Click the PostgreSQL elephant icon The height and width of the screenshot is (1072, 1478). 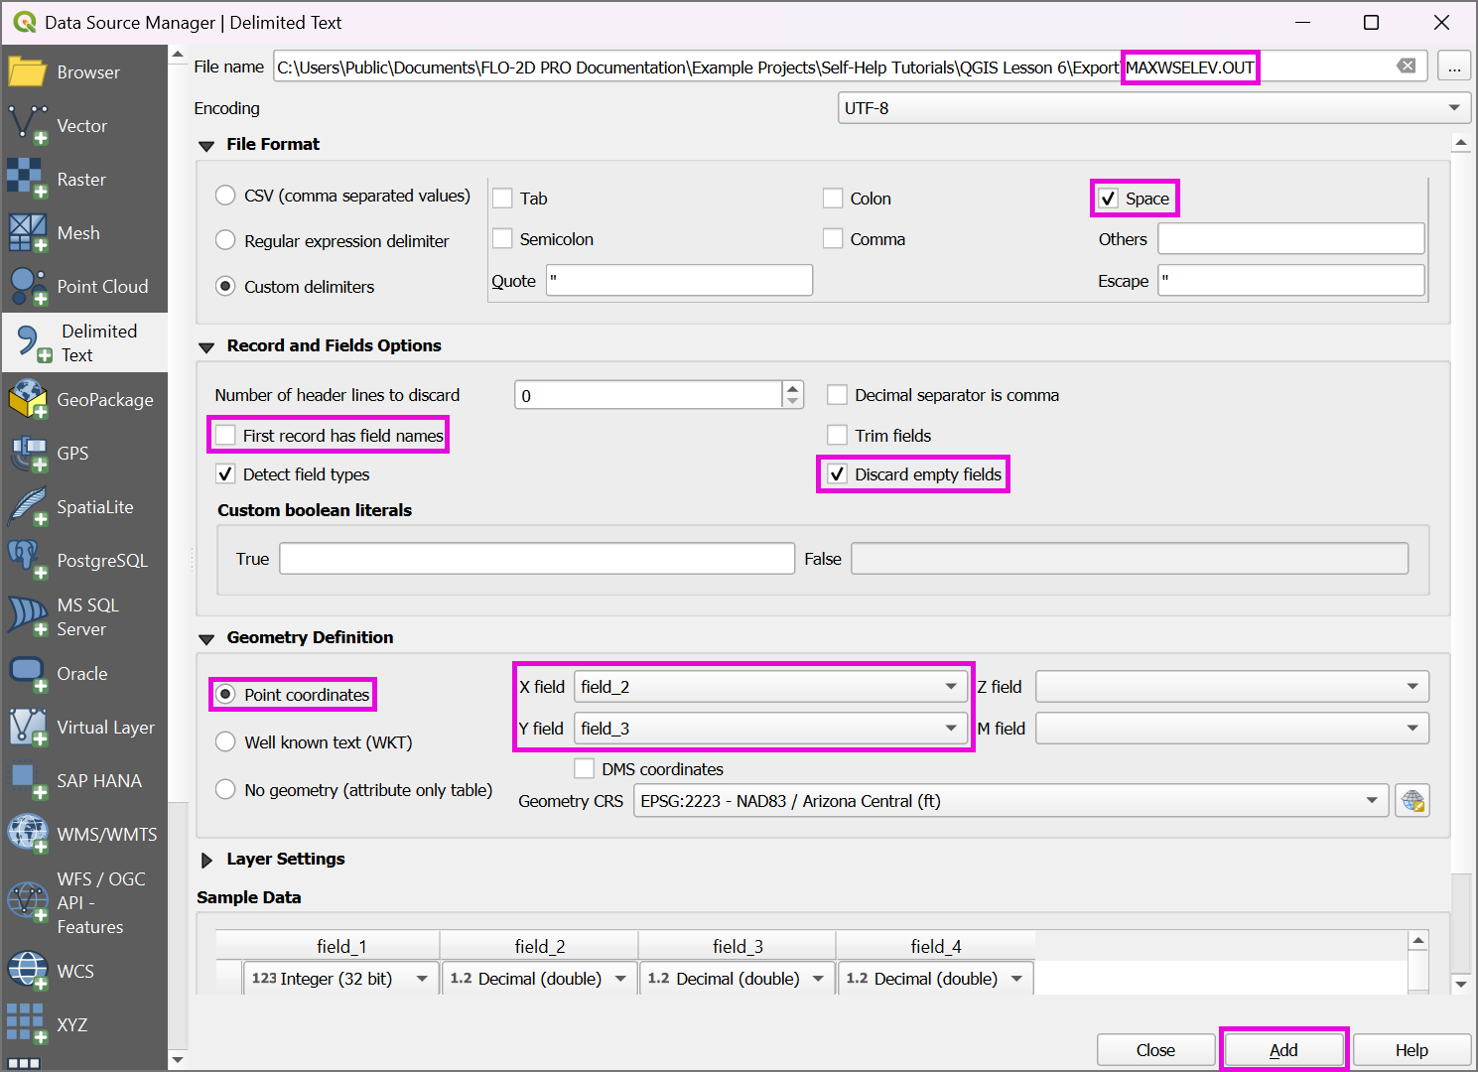click(x=27, y=561)
